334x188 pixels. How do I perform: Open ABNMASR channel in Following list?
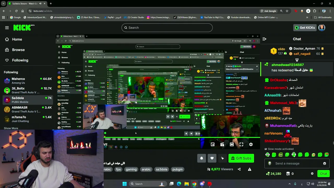[28, 109]
